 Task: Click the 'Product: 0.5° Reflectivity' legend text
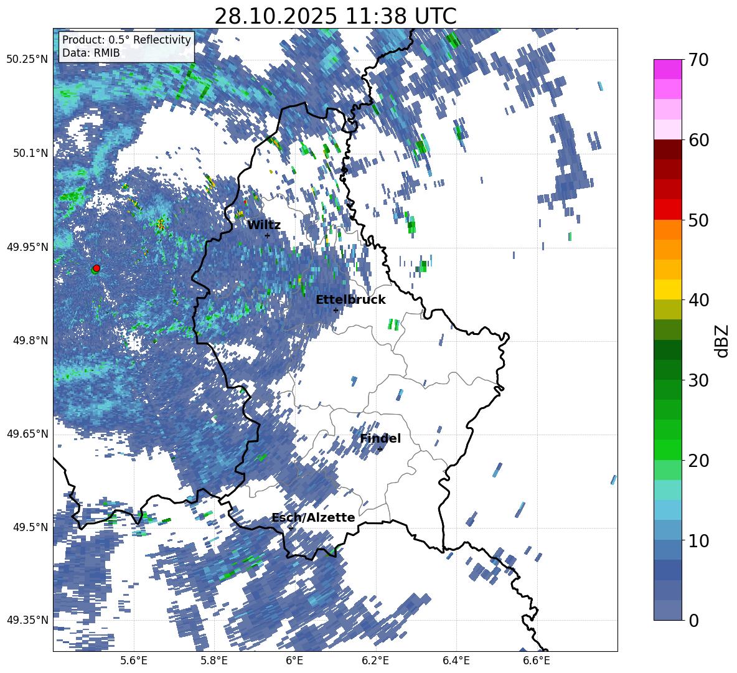click(126, 40)
